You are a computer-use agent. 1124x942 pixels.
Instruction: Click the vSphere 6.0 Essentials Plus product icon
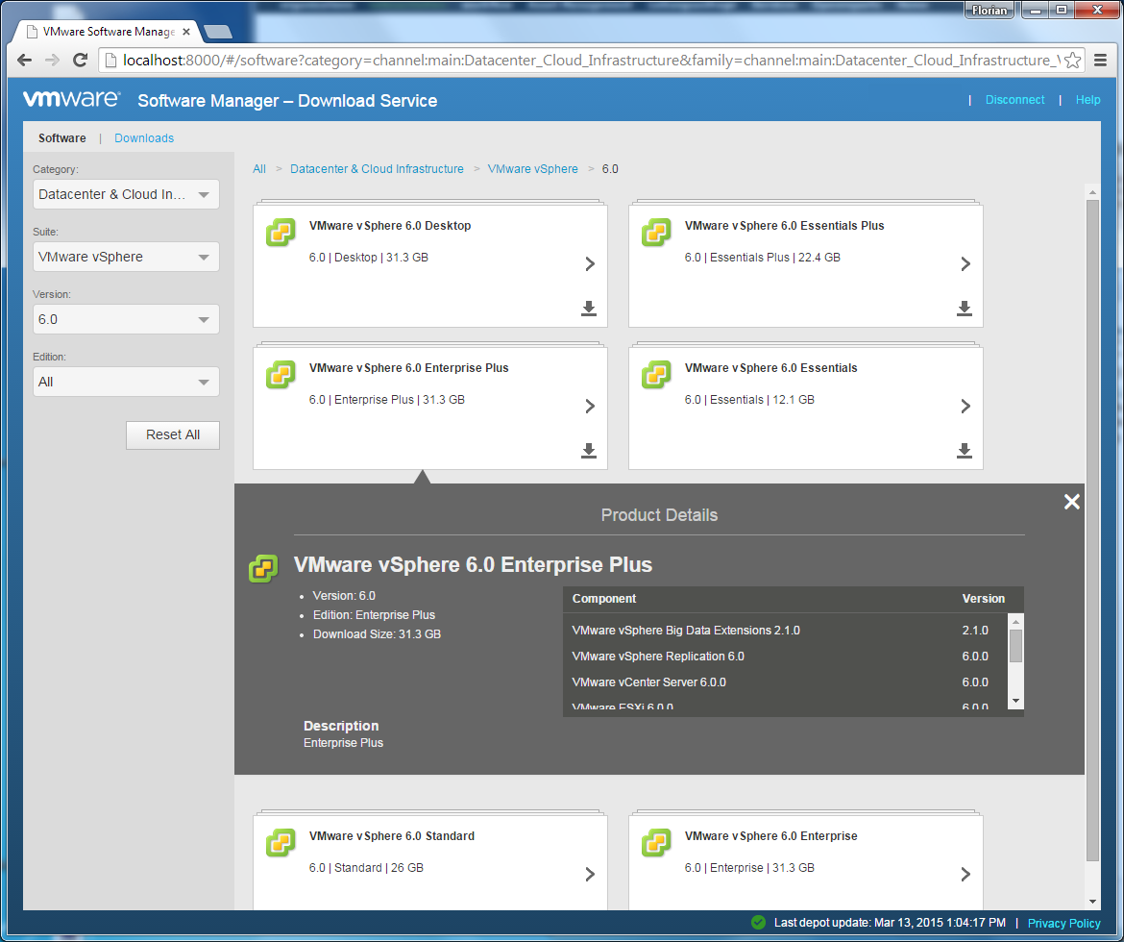(656, 233)
